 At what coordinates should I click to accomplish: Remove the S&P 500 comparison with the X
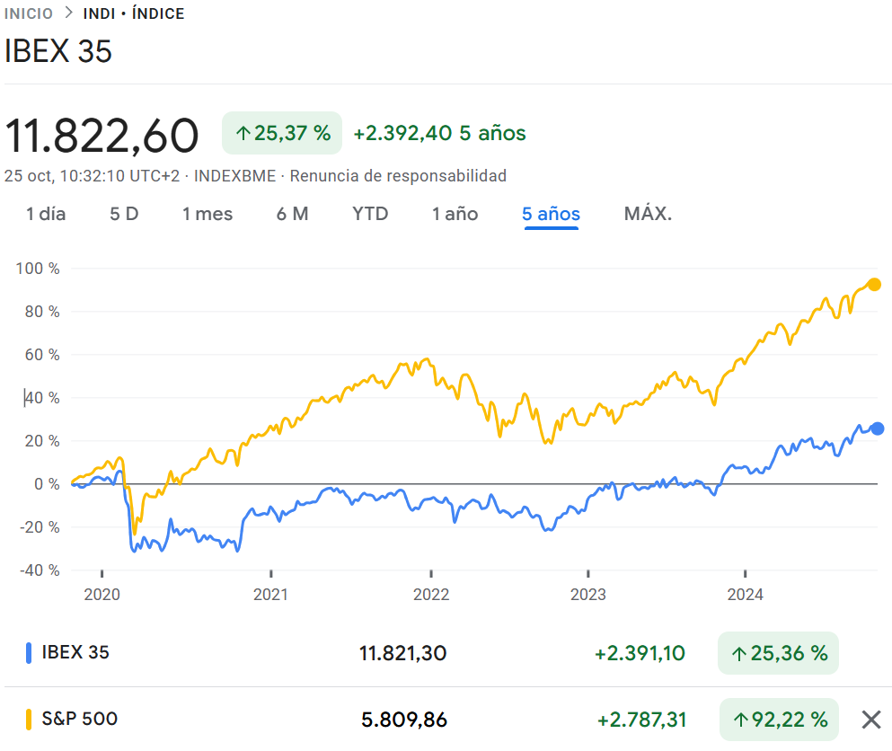pyautogui.click(x=870, y=719)
